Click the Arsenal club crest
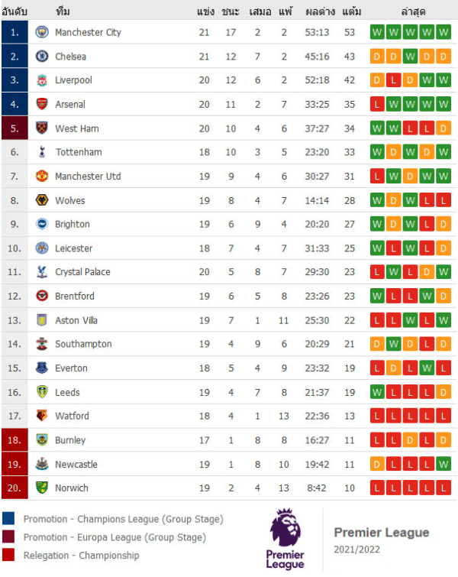Screen dimensions: 458x577 (x=42, y=104)
